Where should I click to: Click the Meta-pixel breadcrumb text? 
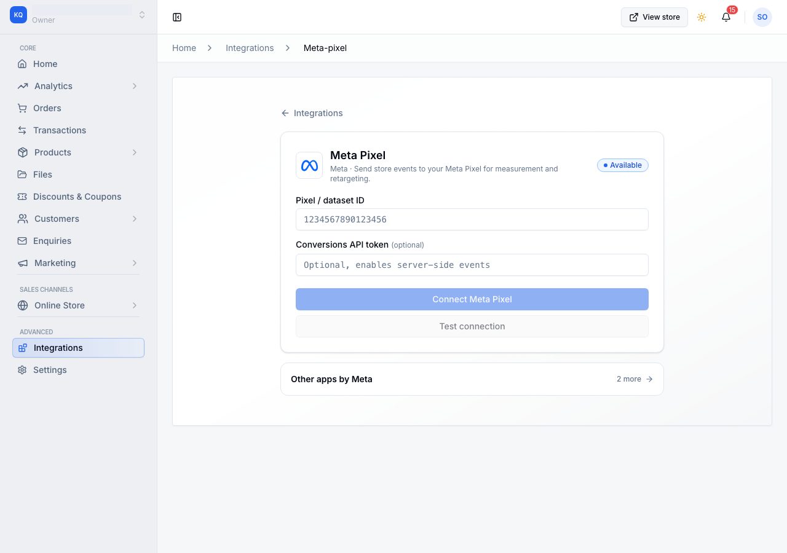[325, 48]
